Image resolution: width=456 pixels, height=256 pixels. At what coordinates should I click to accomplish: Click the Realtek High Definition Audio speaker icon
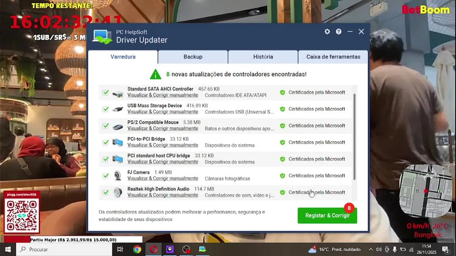coord(118,192)
